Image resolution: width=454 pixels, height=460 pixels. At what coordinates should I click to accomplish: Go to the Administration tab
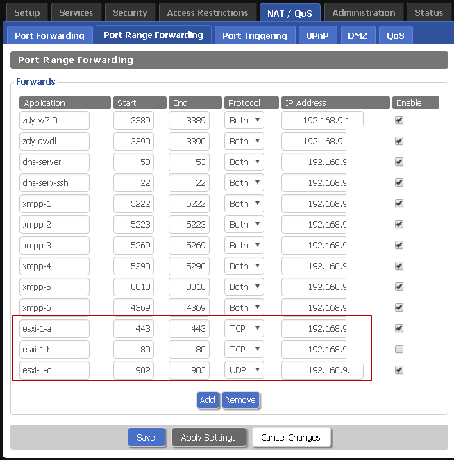(x=363, y=12)
